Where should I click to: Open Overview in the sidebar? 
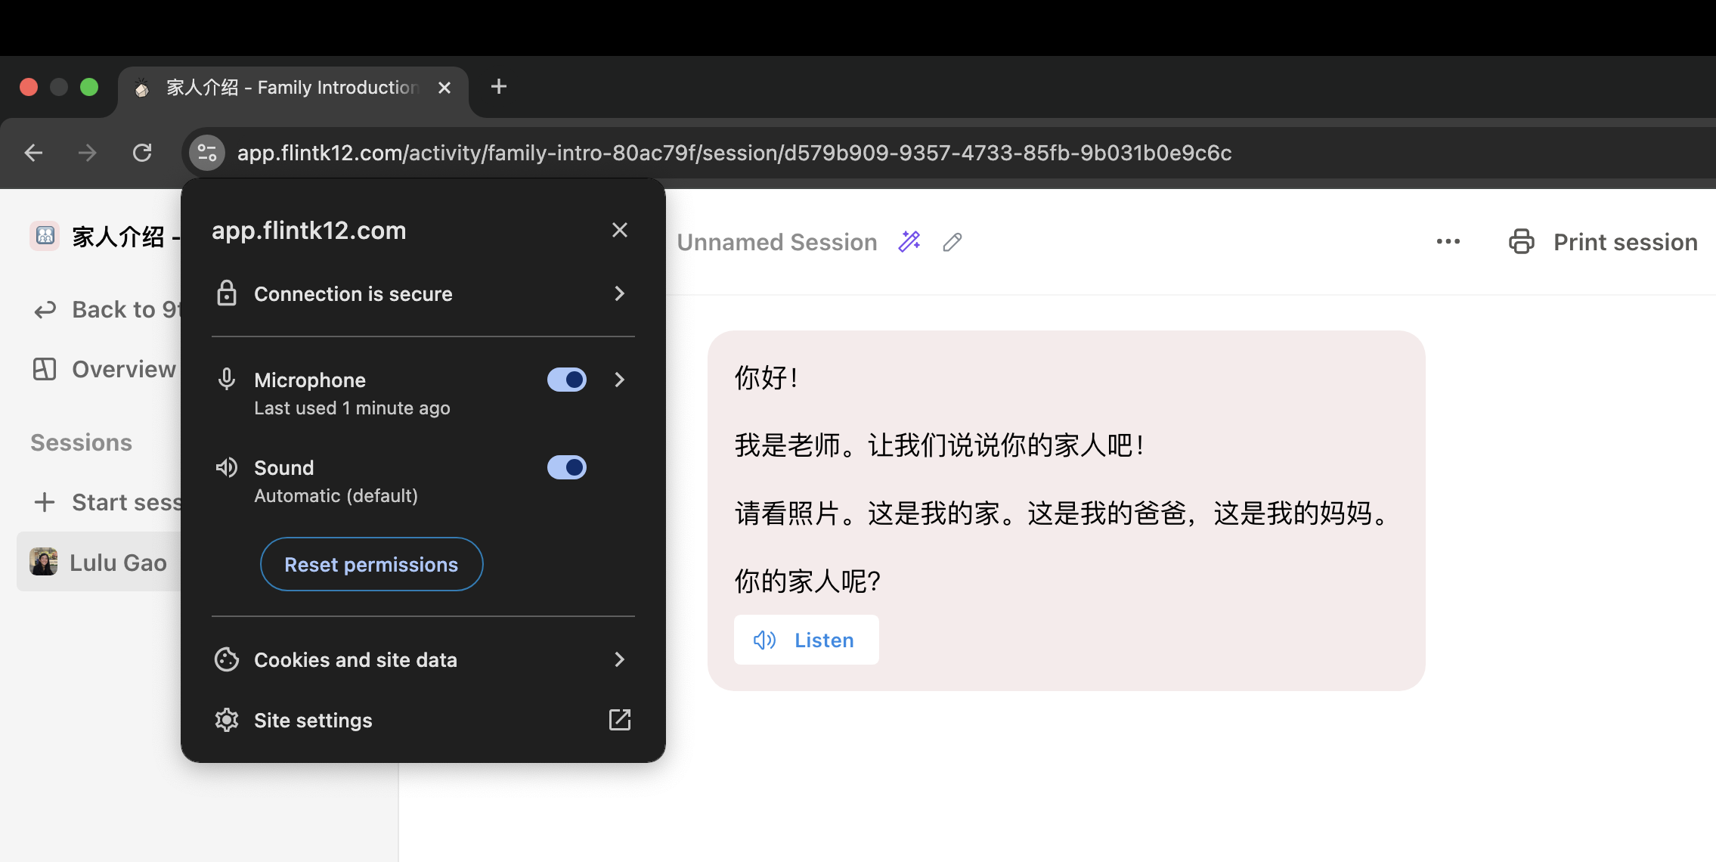coord(104,369)
